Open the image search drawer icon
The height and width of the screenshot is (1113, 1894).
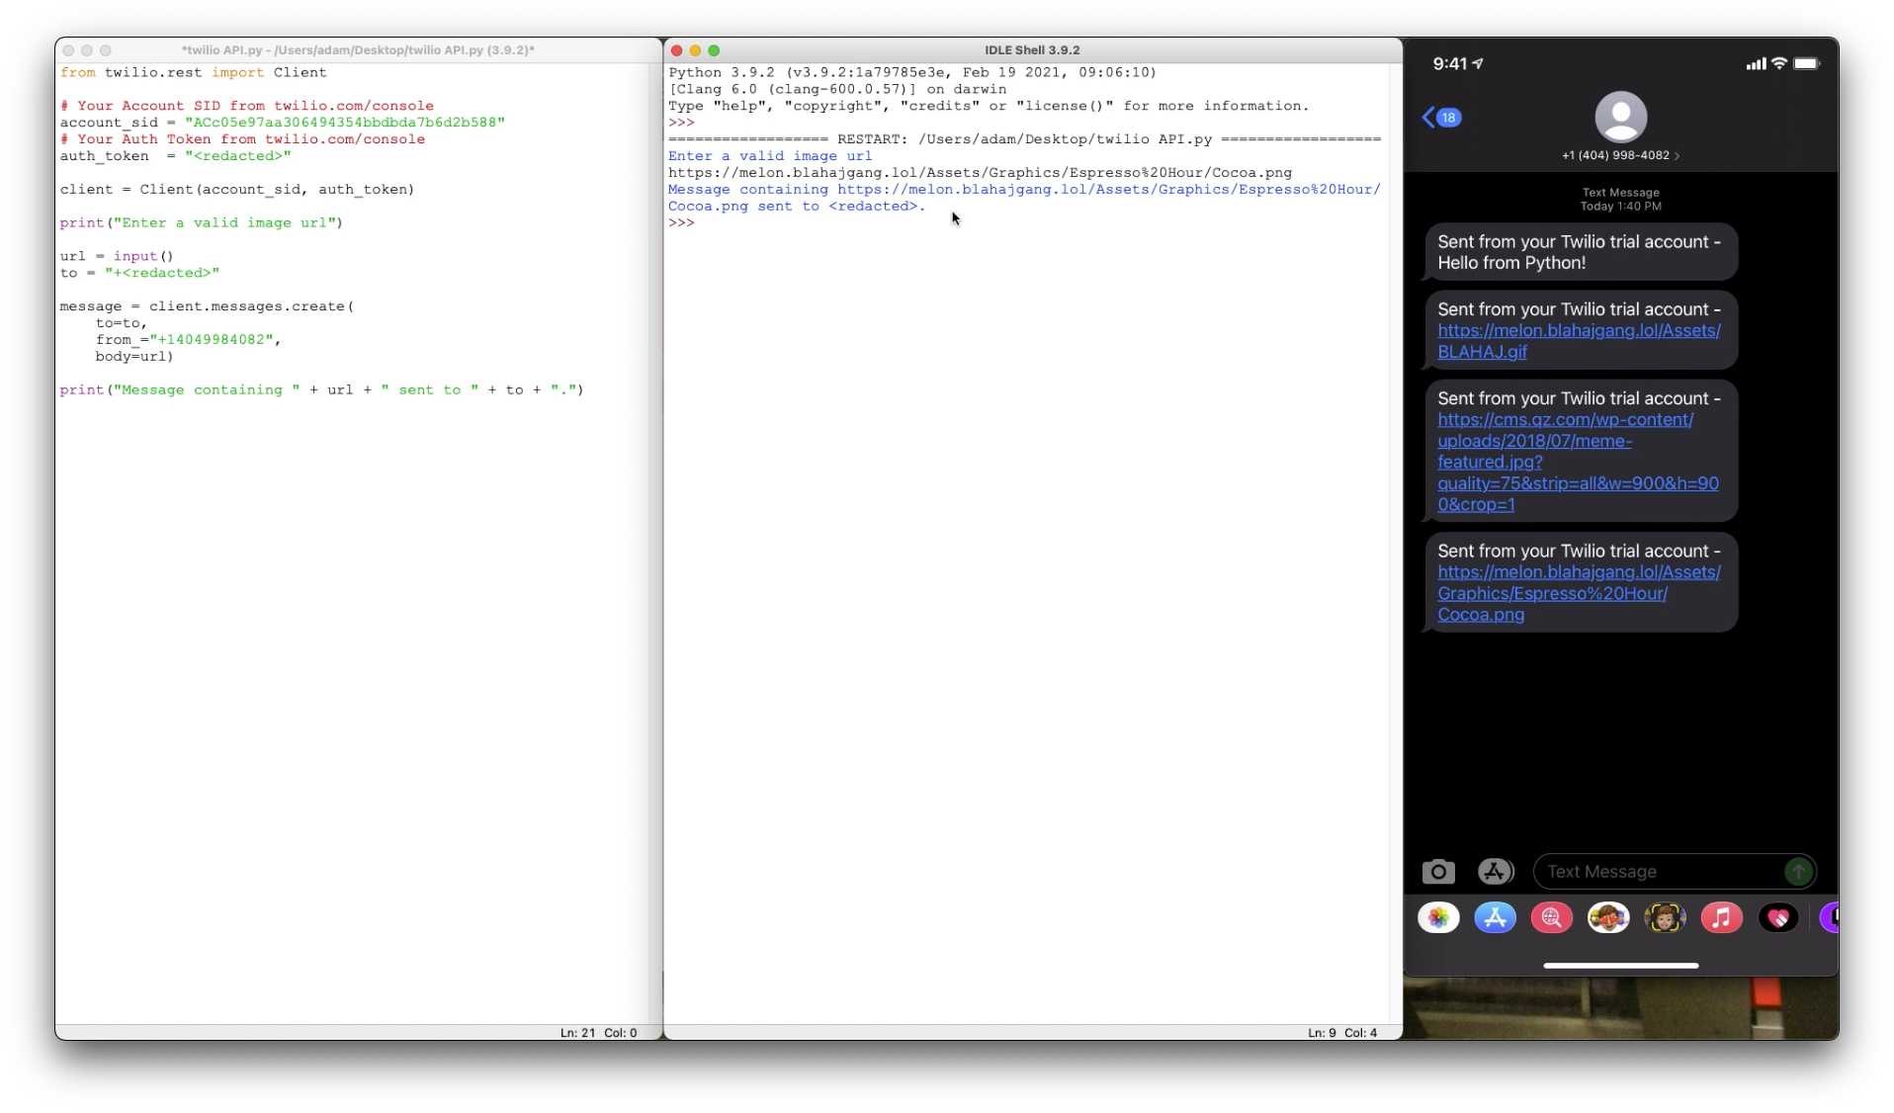1552,918
